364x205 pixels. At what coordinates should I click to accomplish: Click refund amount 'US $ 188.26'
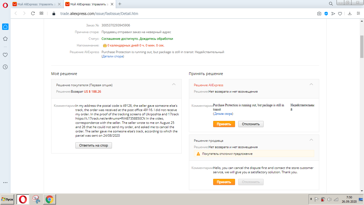92,92
